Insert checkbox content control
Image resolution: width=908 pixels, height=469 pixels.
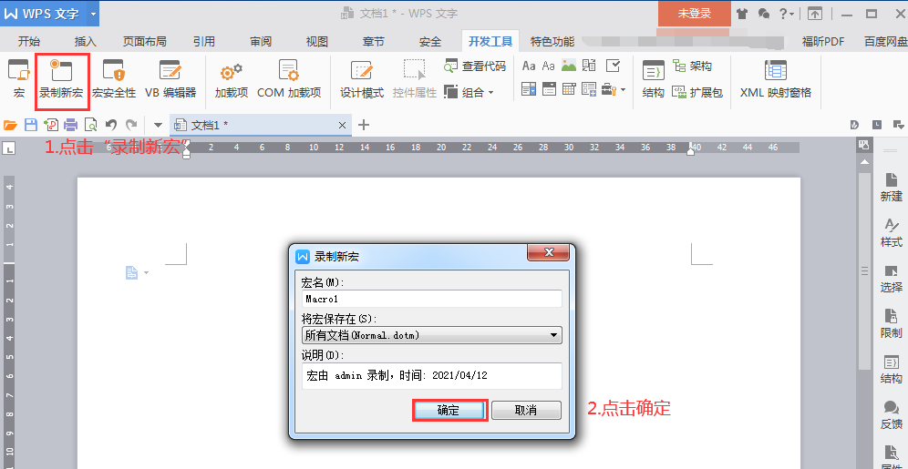[x=613, y=66]
